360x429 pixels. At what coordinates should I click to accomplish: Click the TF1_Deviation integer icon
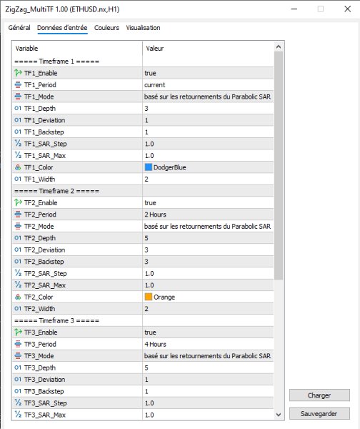(18, 120)
